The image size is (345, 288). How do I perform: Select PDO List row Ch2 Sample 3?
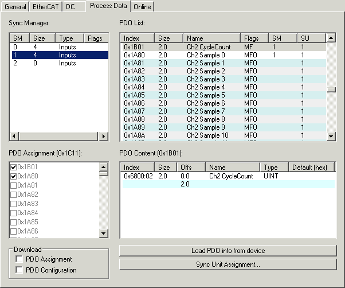coord(224,79)
